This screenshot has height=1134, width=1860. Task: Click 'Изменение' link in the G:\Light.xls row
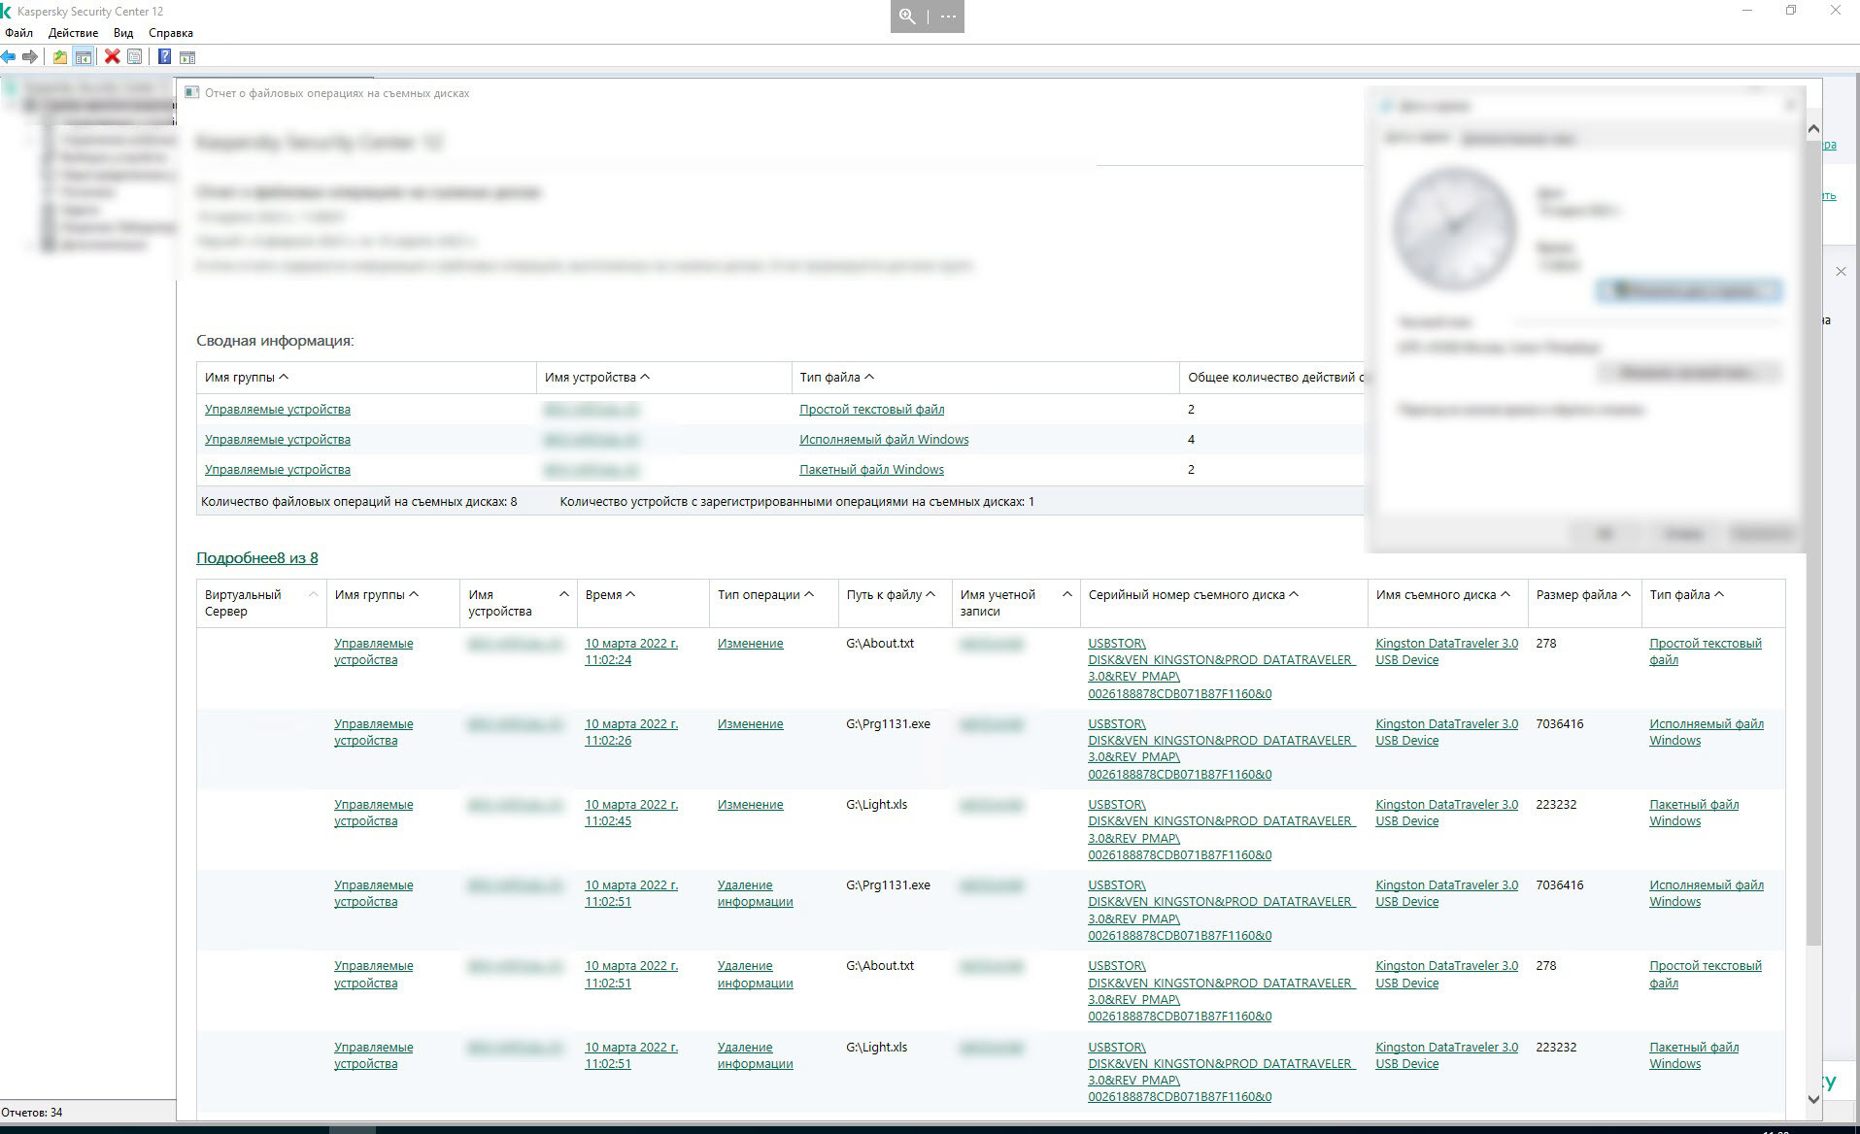click(x=750, y=805)
